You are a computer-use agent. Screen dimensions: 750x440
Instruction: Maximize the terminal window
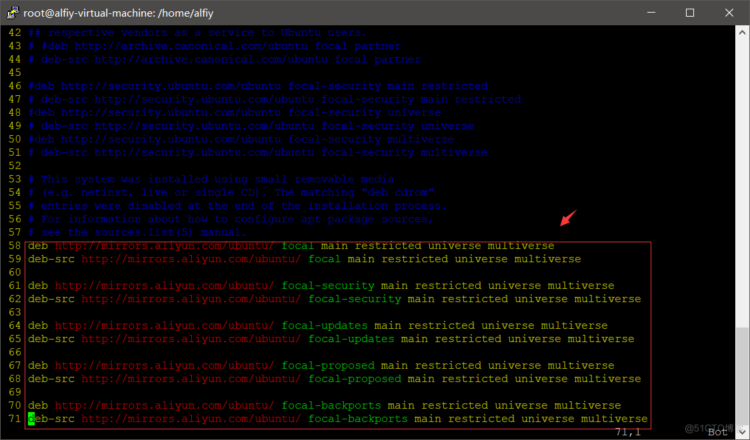(x=690, y=13)
